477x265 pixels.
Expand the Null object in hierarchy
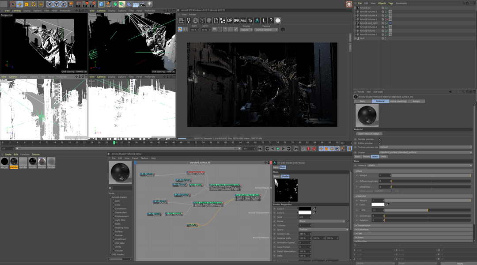(x=355, y=38)
